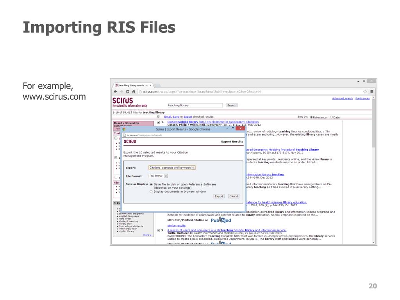The height and width of the screenshot is (300, 400).
Task: Open 'A survey of users and non-users' result
Action: point(227,230)
